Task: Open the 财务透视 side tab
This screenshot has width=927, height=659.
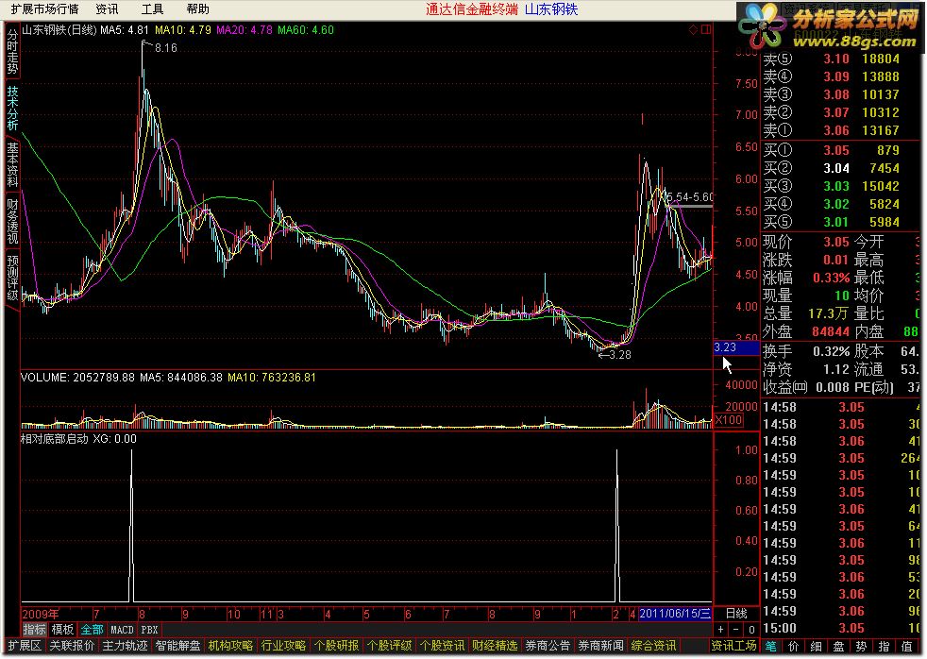Action: pos(12,222)
